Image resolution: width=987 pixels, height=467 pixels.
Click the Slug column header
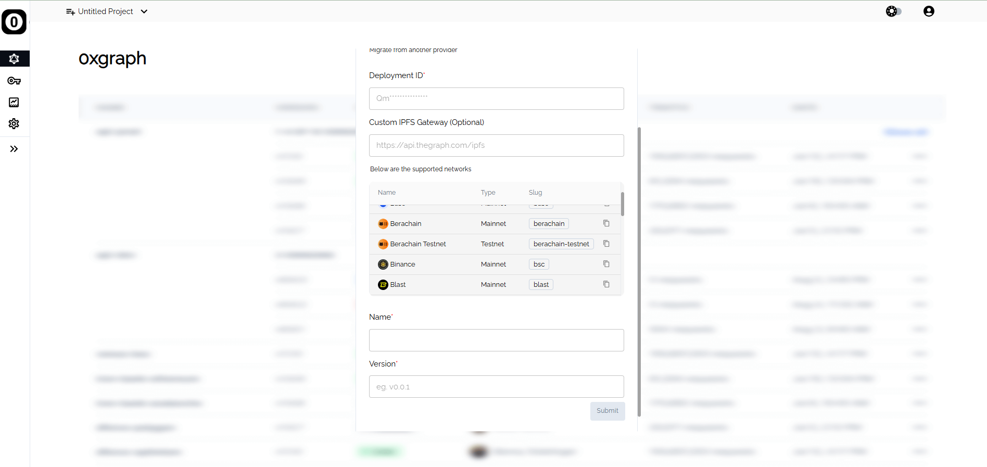[535, 193]
